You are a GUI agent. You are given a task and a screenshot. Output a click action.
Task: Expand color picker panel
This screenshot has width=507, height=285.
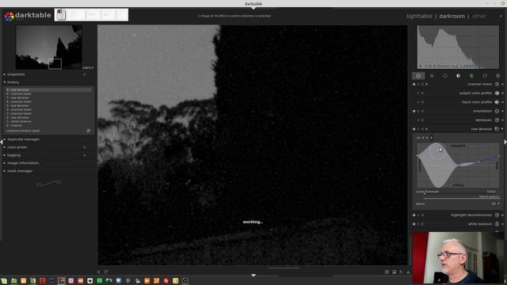5,147
